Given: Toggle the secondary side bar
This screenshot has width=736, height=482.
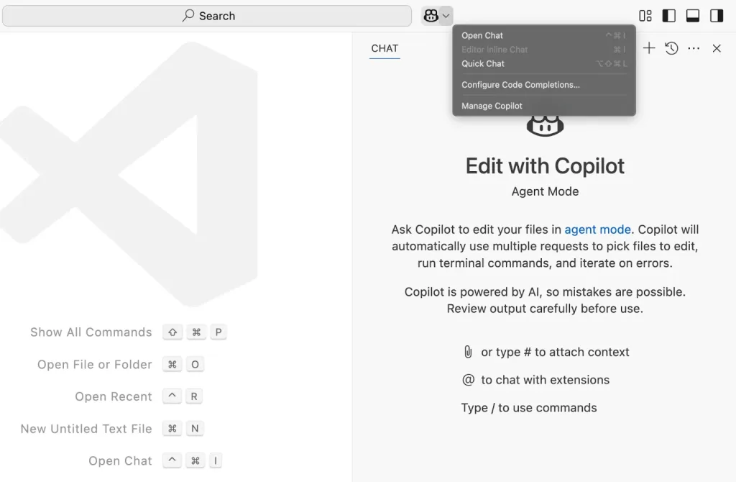Looking at the screenshot, I should coord(717,16).
